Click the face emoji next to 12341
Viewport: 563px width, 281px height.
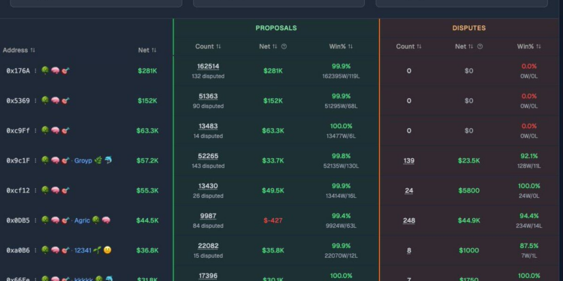click(107, 250)
